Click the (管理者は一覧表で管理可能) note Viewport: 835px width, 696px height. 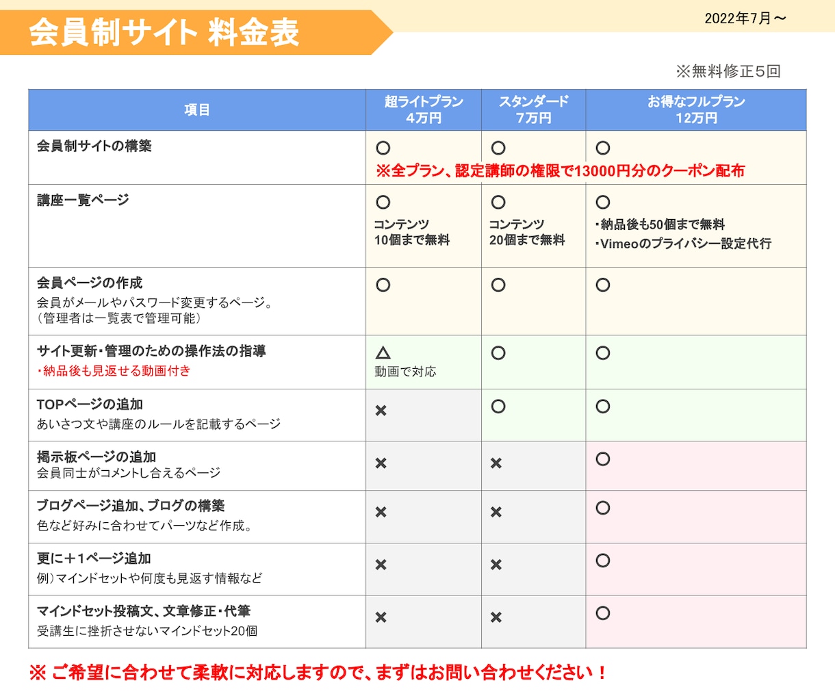[118, 318]
